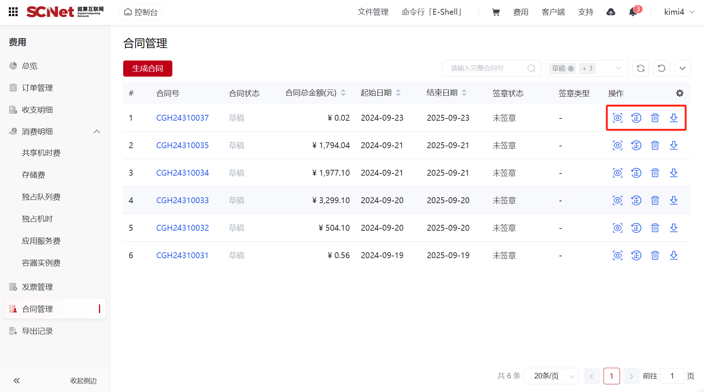Click the refresh icon beside status filter
704x392 pixels.
[641, 69]
